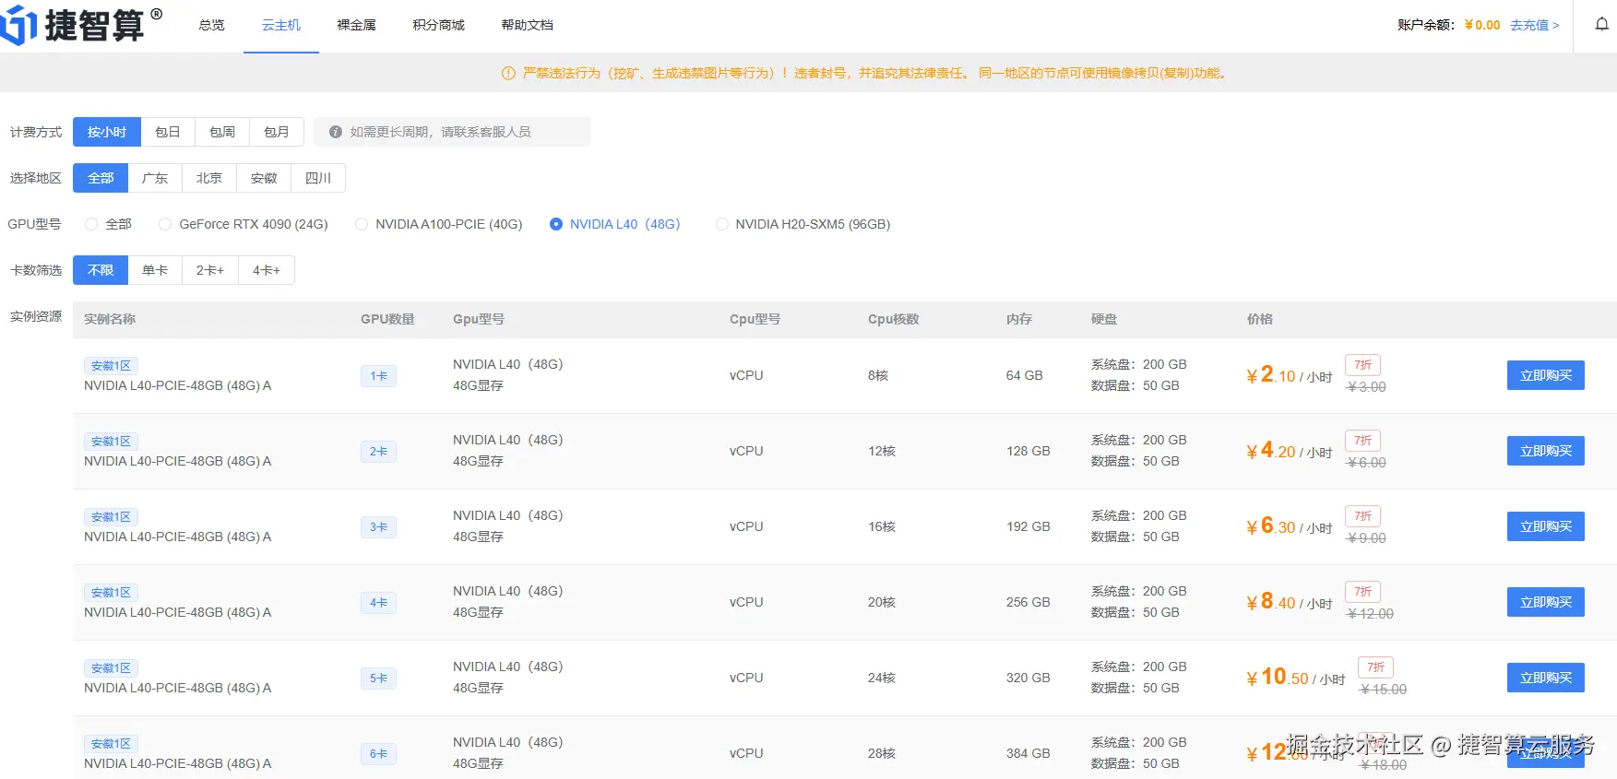Click the 6卡 GPU count badge
The width and height of the screenshot is (1617, 779).
(x=378, y=754)
